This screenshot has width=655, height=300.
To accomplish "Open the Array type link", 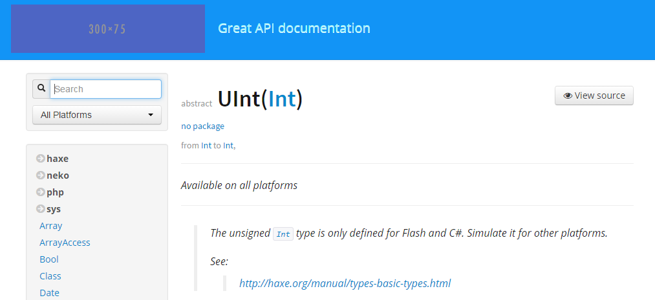I will tap(51, 226).
